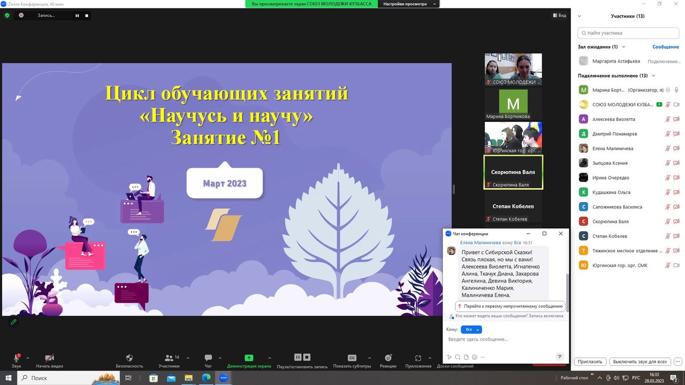Expand the arrow next to Чат
The image size is (685, 385).
(x=220, y=358)
